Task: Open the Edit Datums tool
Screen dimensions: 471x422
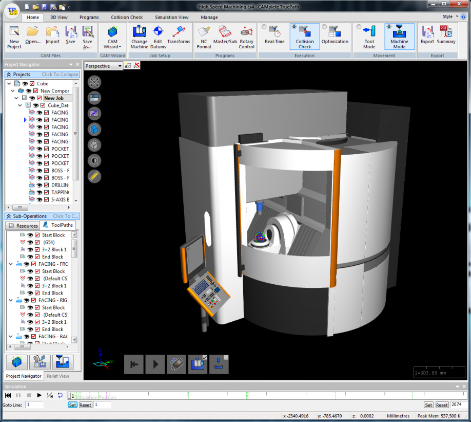Action: pyautogui.click(x=158, y=38)
